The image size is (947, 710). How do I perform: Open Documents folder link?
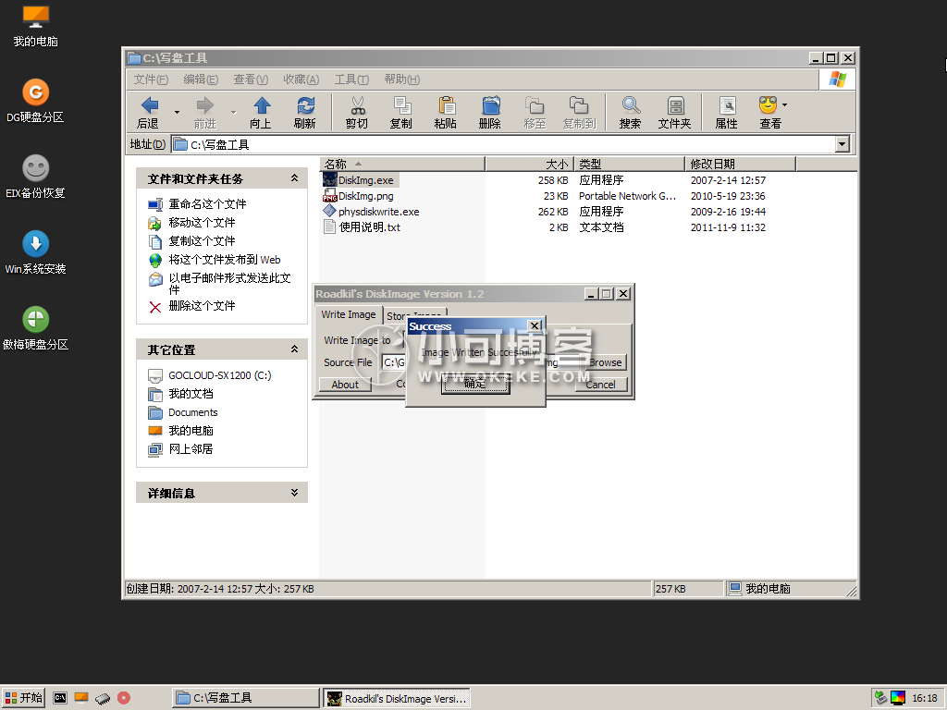click(192, 412)
